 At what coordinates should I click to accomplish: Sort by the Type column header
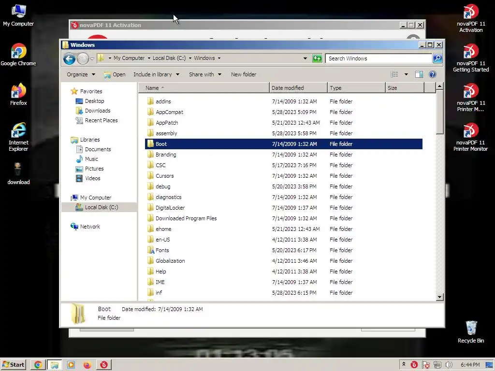(x=356, y=88)
